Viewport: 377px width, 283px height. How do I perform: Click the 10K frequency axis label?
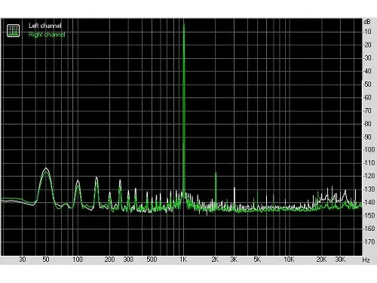(x=289, y=260)
